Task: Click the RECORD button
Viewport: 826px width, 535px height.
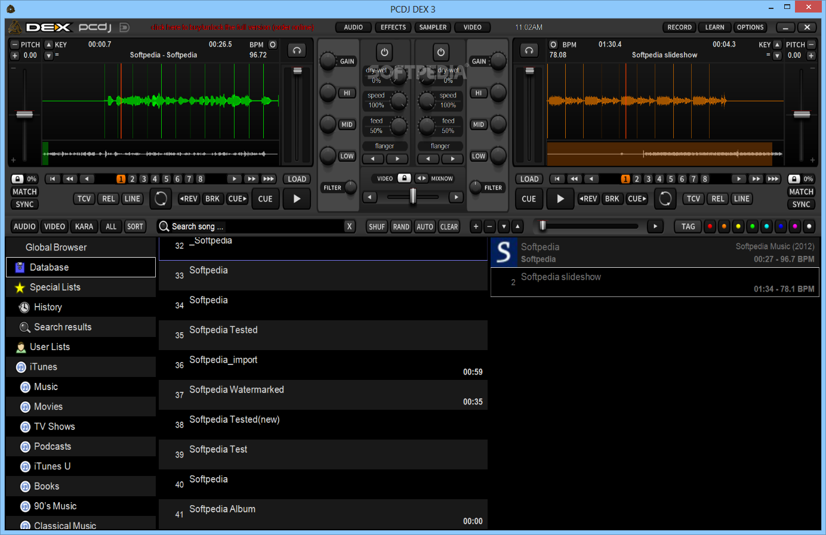Action: (679, 27)
